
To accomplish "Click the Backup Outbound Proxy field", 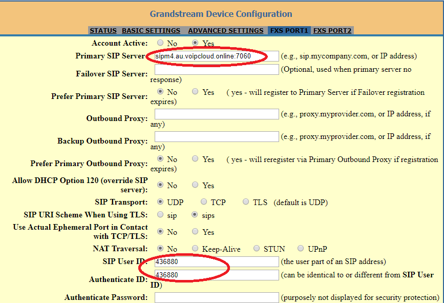I will 217,136.
